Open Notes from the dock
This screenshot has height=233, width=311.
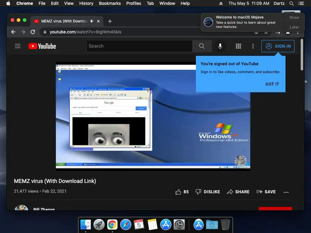pos(152,225)
